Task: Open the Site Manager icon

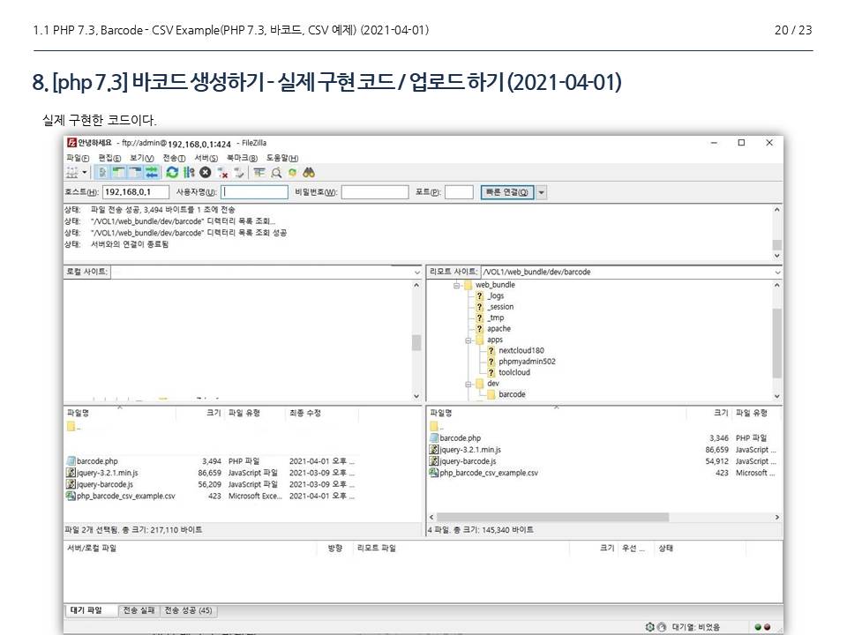Action: 71,173
